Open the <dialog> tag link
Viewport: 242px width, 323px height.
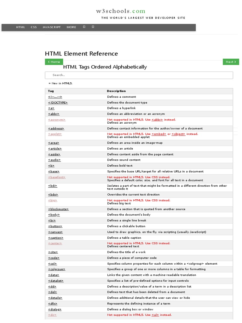coord(55,309)
